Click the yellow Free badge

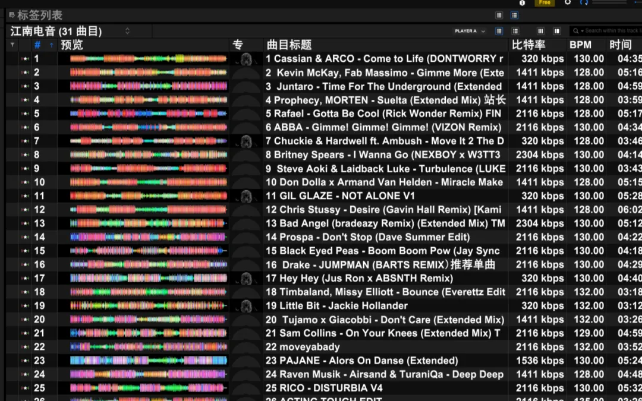(545, 2)
